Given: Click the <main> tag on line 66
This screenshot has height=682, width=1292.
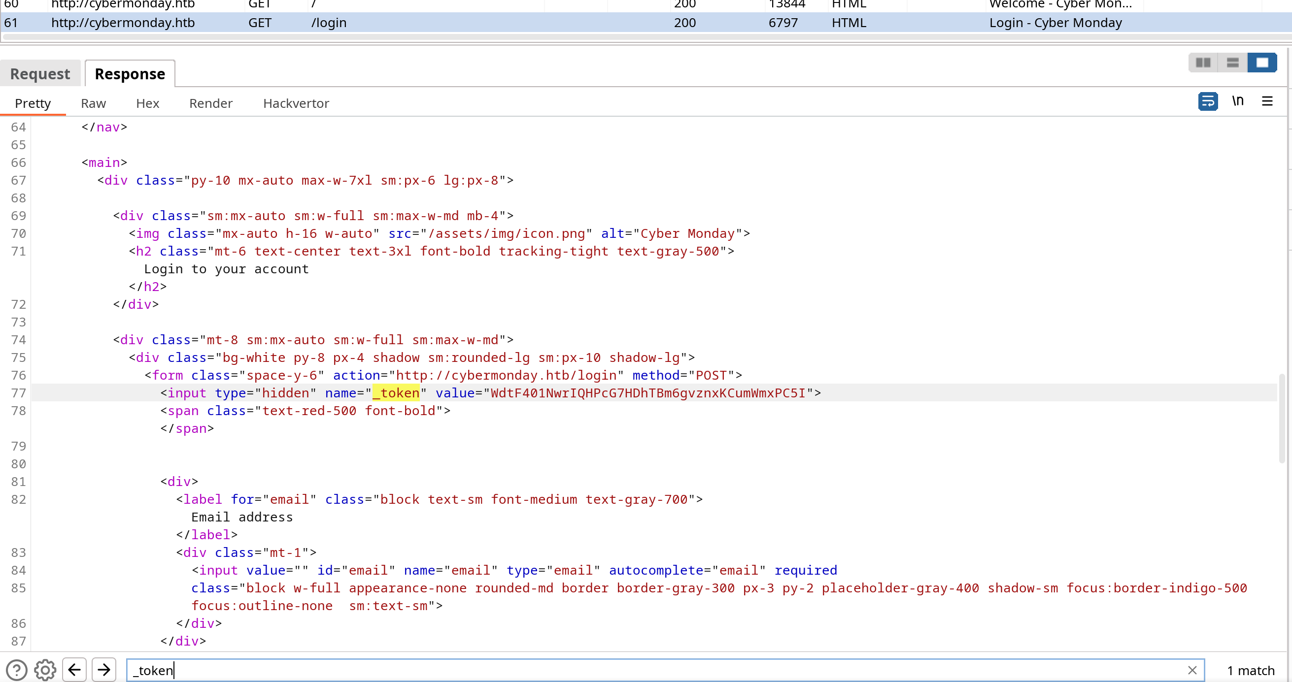Looking at the screenshot, I should [104, 162].
